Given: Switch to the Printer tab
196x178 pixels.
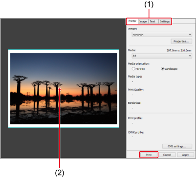Looking at the screenshot, I should 132,21.
